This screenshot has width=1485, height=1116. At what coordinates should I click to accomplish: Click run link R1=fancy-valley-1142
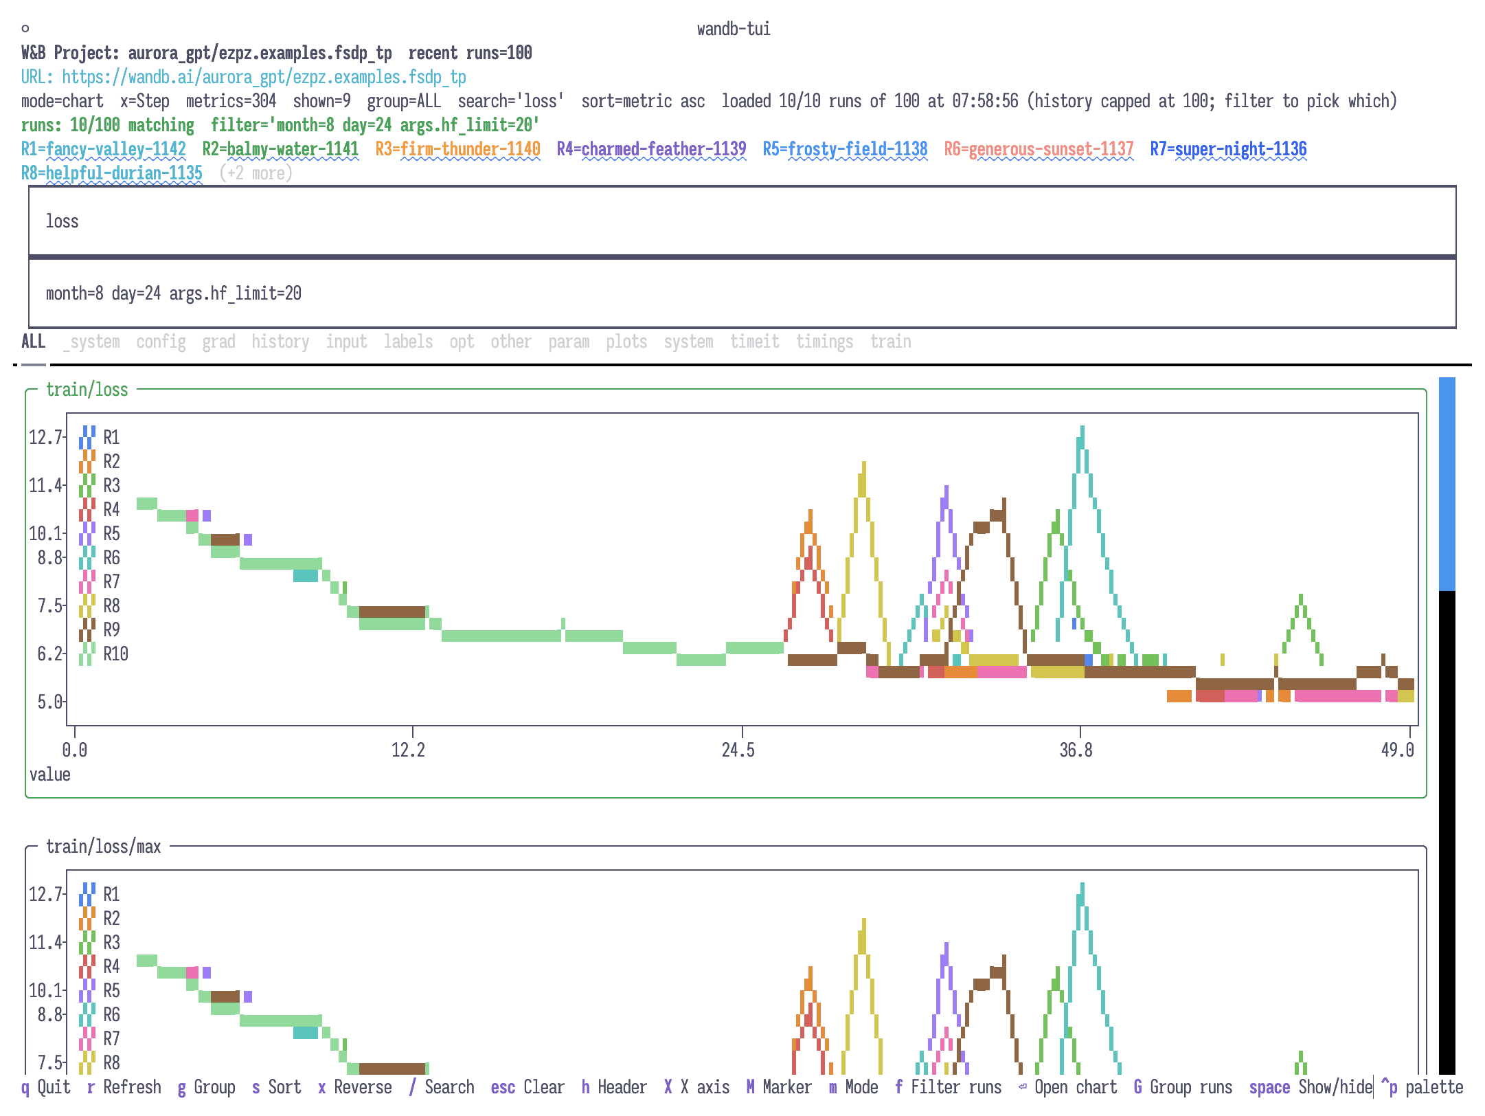[x=104, y=149]
